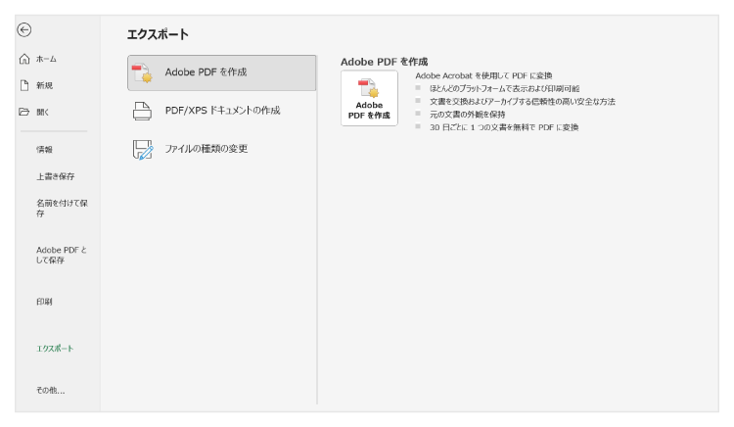Open the 印刷 page
734x427 pixels.
pyautogui.click(x=44, y=302)
